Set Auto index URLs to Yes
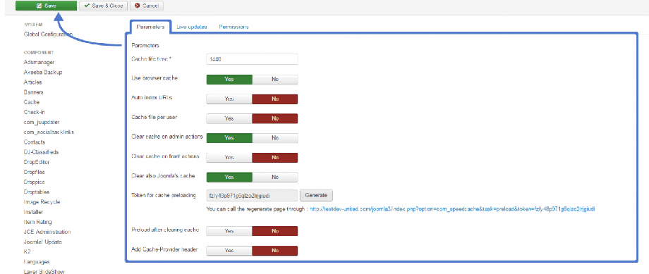Image resolution: width=649 pixels, height=274 pixels. (x=229, y=99)
